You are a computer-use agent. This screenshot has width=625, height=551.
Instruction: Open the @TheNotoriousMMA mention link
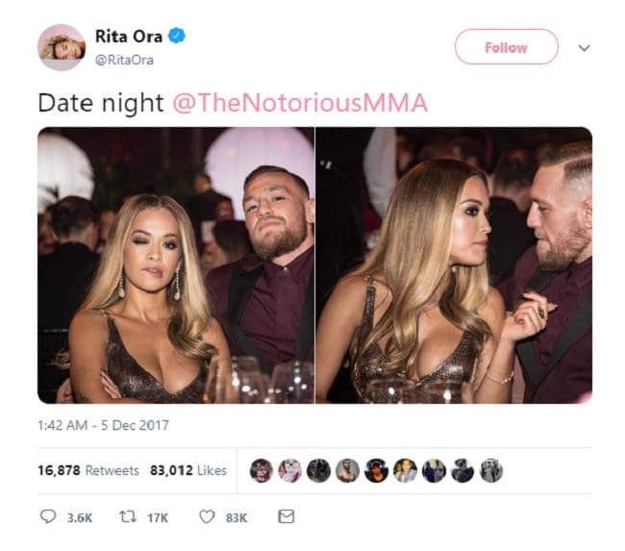click(300, 103)
